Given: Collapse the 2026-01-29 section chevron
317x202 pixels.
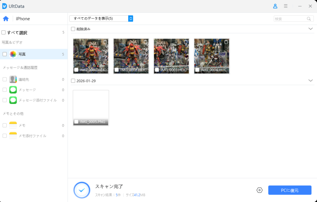Looking at the screenshot, I should [x=310, y=81].
